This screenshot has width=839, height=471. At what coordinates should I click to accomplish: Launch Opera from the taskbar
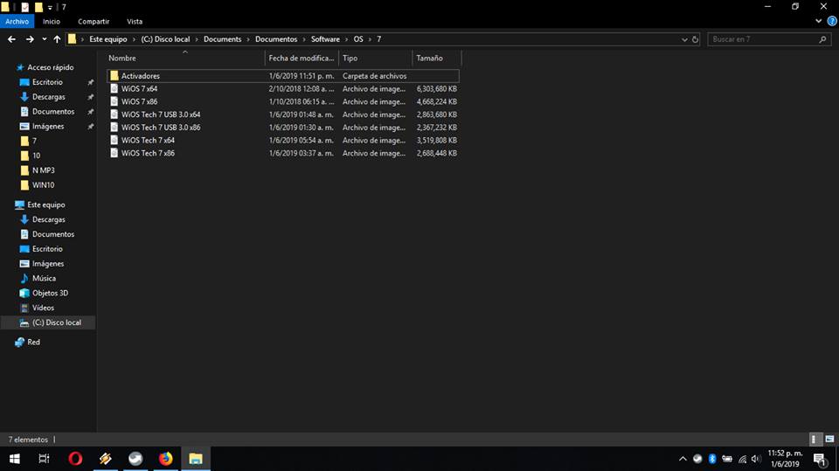pos(75,459)
